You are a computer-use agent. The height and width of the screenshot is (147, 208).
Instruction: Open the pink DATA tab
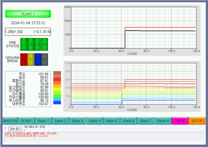click(x=180, y=121)
